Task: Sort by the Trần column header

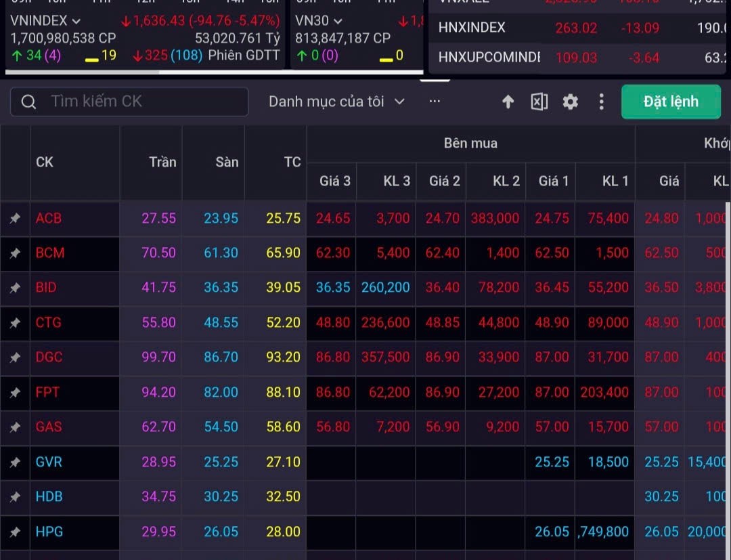Action: [x=162, y=163]
